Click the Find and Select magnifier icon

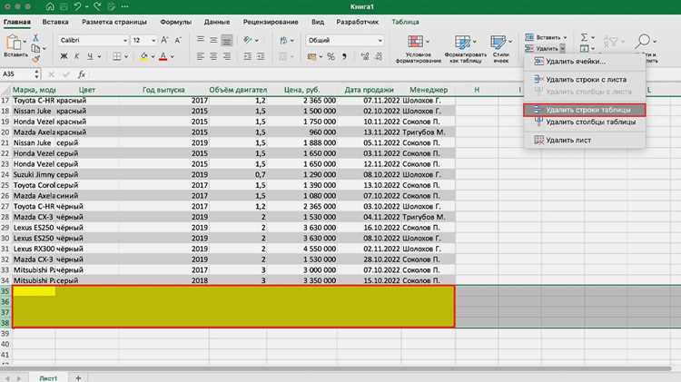(643, 41)
